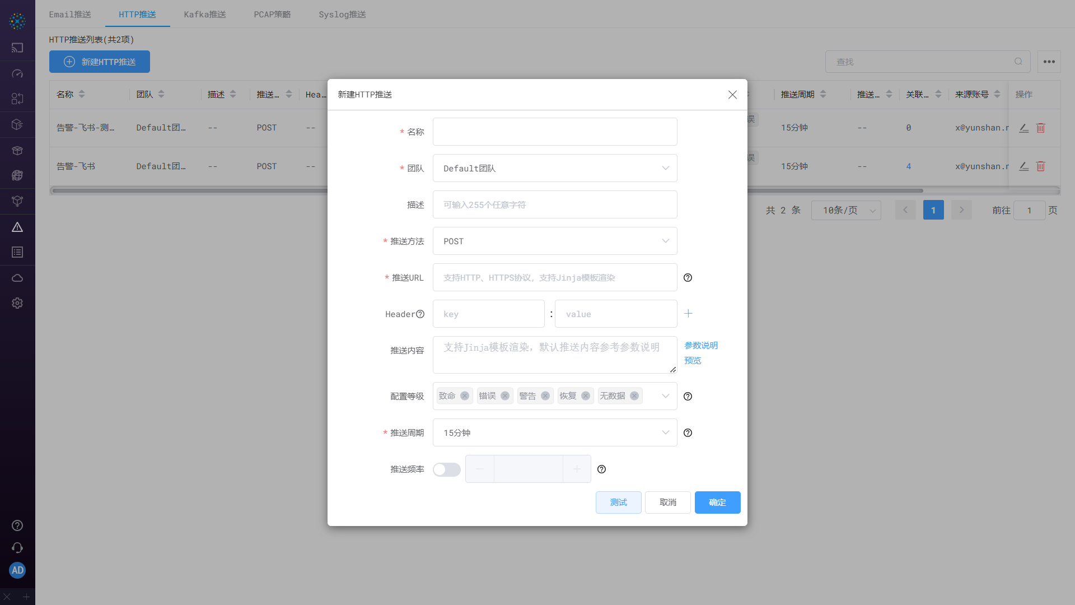Switch to Kafka推送 tab
Image resolution: width=1075 pixels, height=605 pixels.
click(205, 15)
